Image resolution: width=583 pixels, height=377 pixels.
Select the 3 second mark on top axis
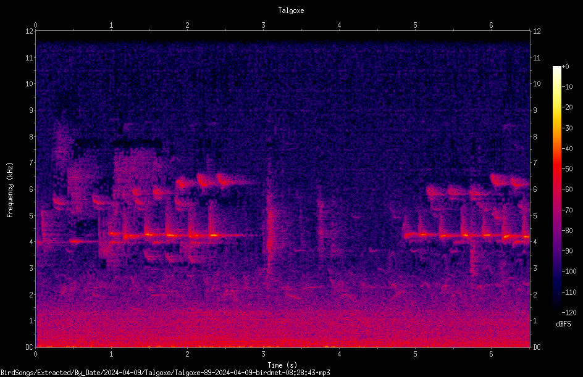(x=263, y=25)
